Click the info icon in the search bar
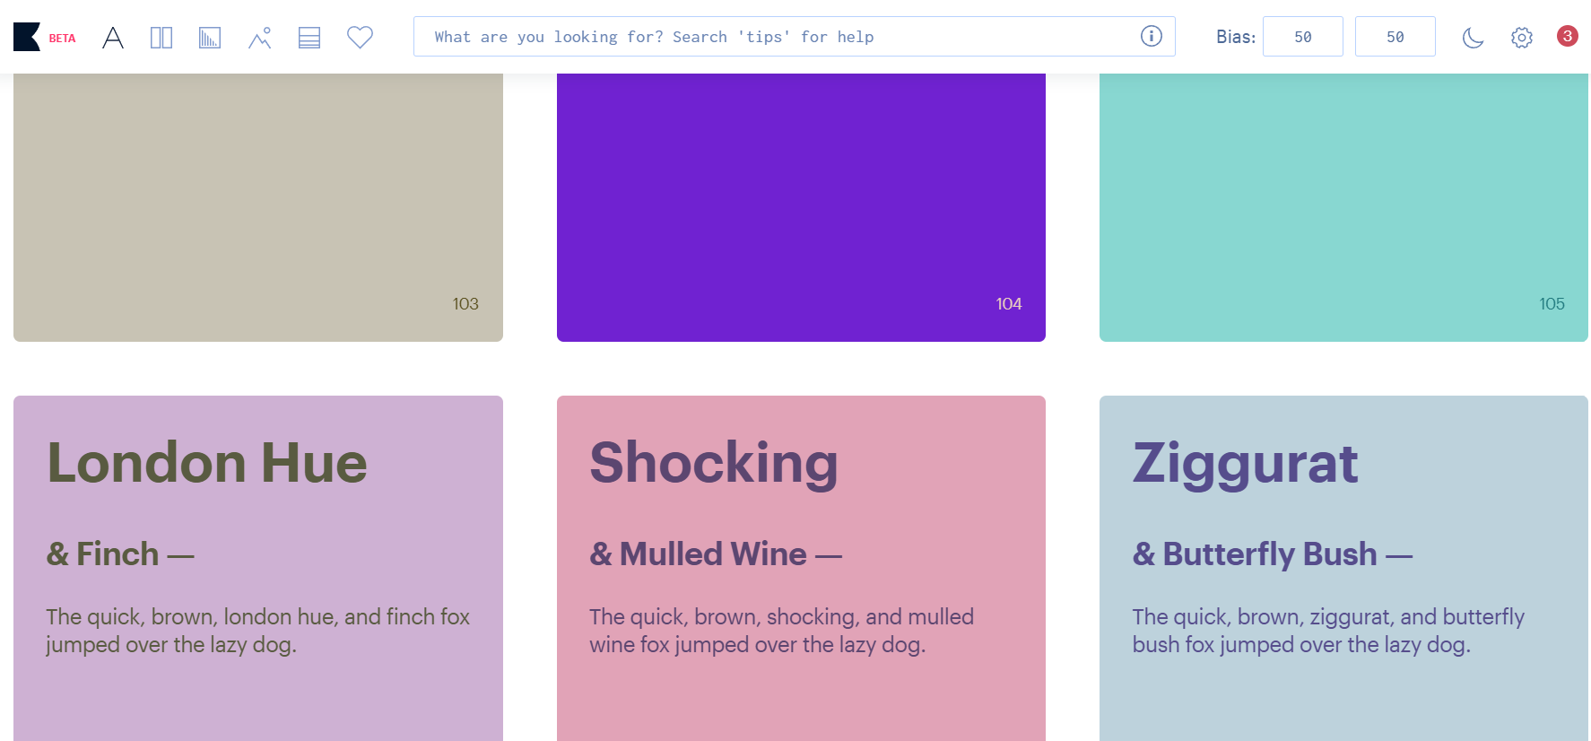Screen dimensions: 1591x741 coord(1151,37)
